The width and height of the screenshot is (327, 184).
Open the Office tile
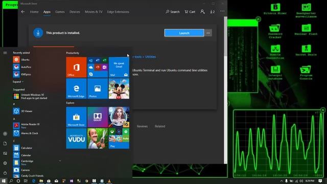tap(76, 67)
